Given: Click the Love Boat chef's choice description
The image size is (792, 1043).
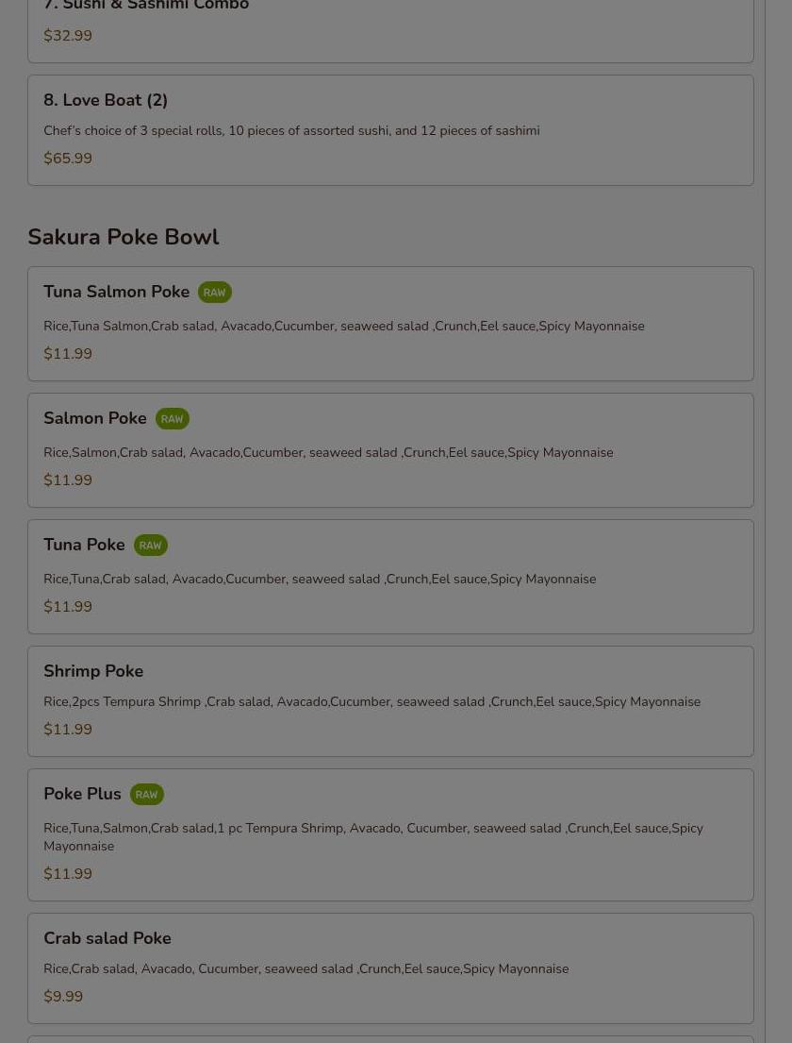Looking at the screenshot, I should [291, 130].
